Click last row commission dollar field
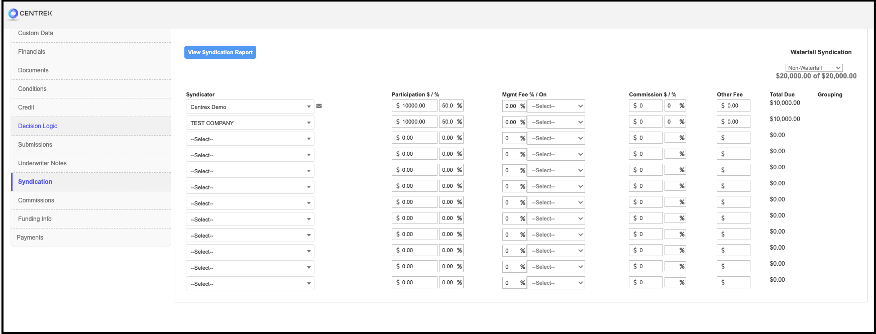The image size is (876, 334). tap(645, 282)
